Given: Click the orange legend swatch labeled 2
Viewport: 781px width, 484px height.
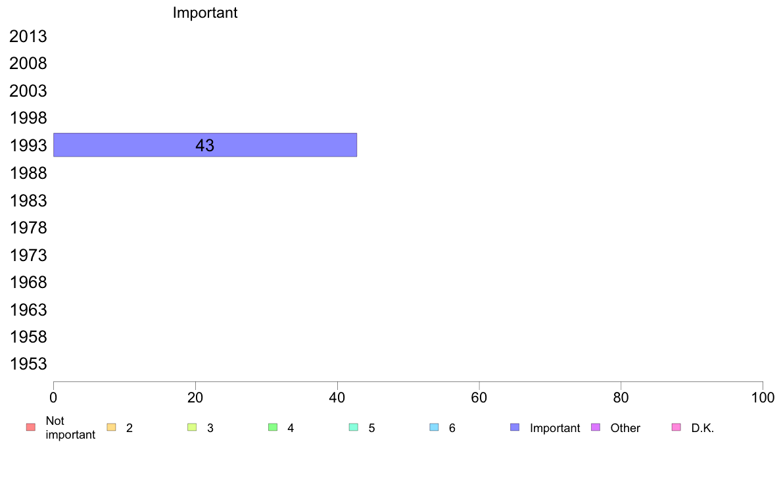Looking at the screenshot, I should pyautogui.click(x=112, y=427).
